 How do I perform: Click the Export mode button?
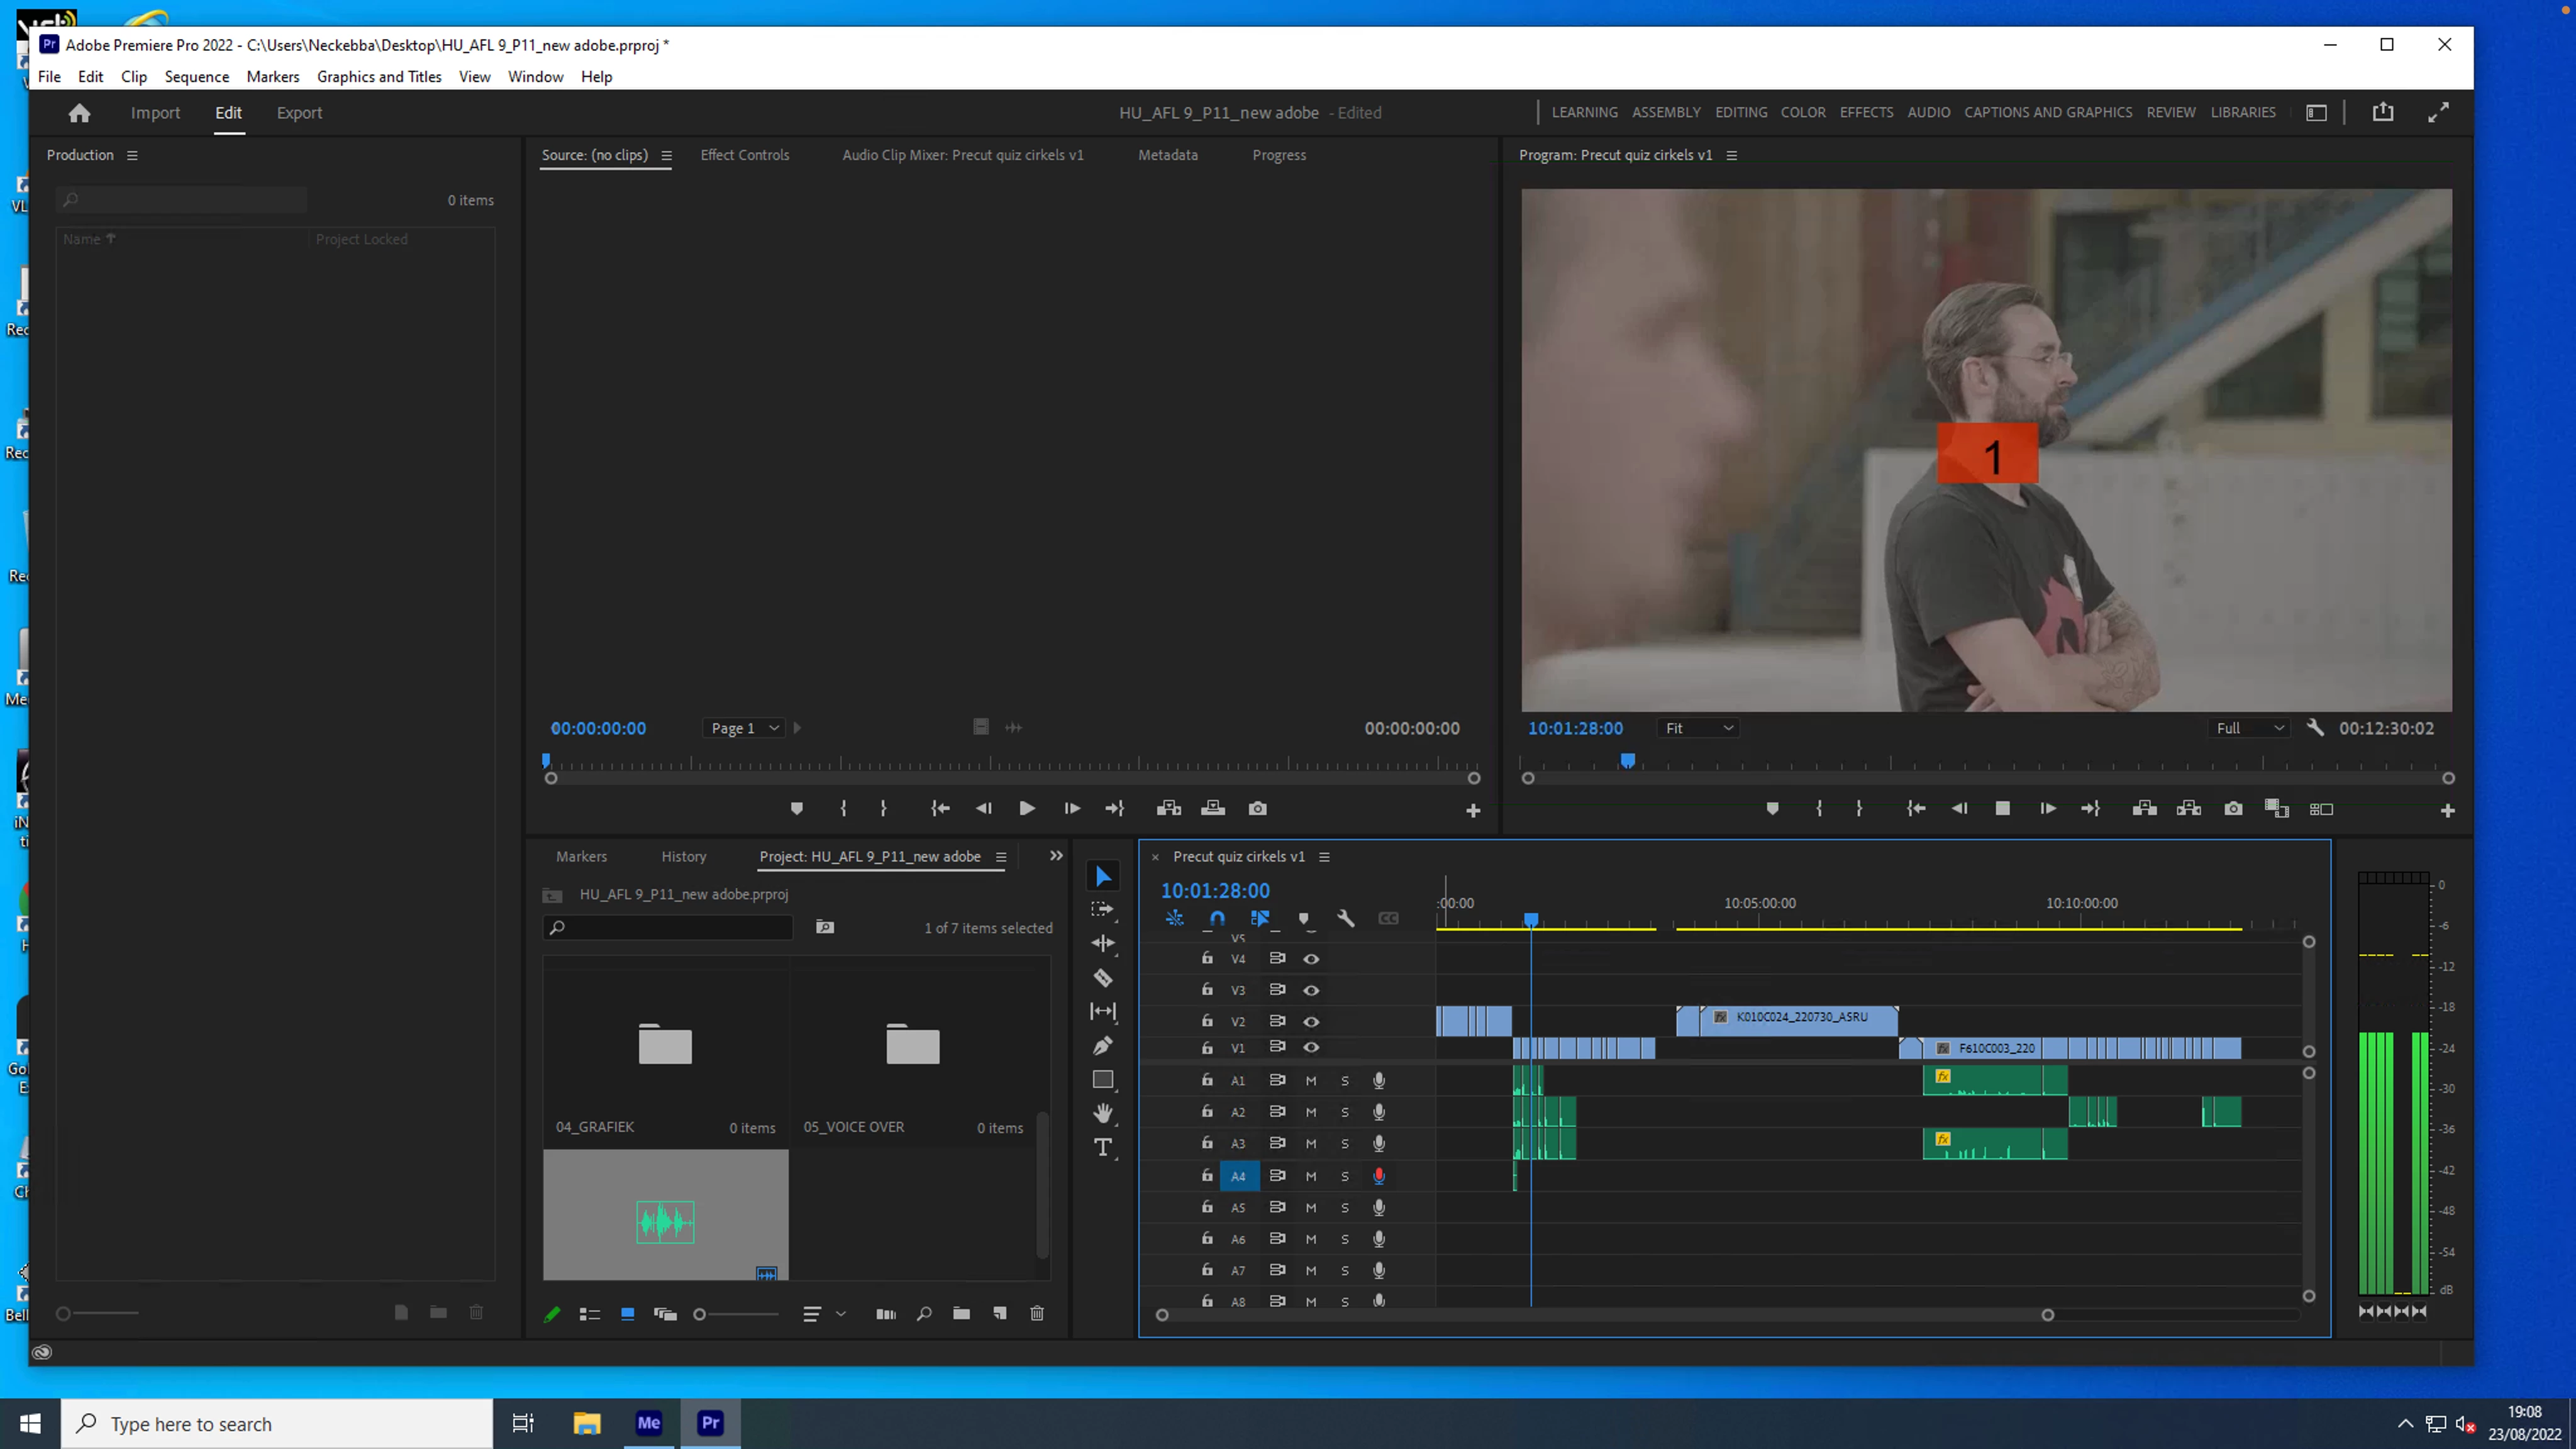[x=299, y=113]
